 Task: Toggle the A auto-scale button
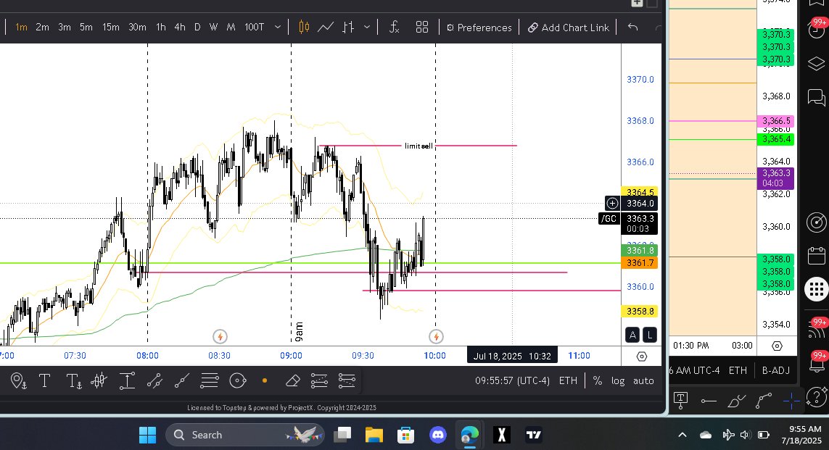click(632, 335)
